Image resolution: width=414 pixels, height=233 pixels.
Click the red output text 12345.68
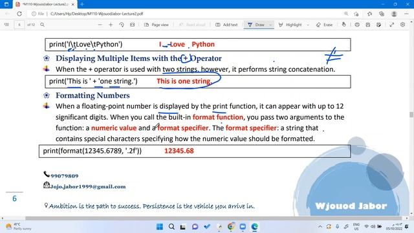point(179,151)
